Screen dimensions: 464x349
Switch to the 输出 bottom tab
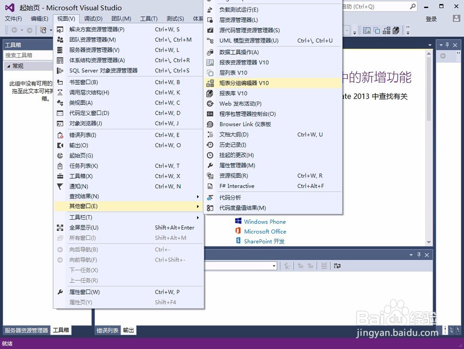[129, 330]
